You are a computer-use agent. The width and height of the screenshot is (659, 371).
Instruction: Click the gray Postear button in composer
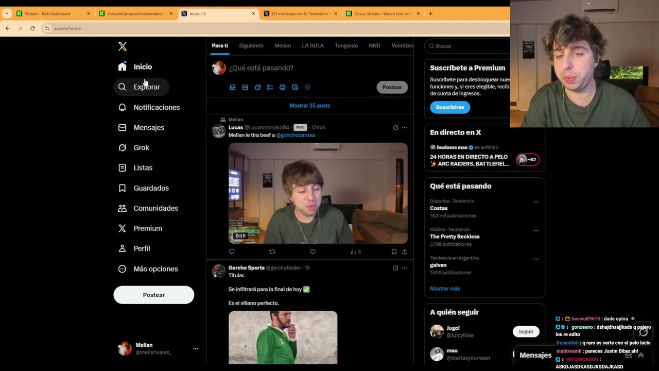[392, 87]
